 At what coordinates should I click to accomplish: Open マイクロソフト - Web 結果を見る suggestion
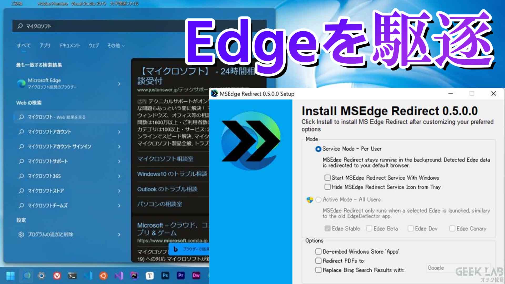70,117
